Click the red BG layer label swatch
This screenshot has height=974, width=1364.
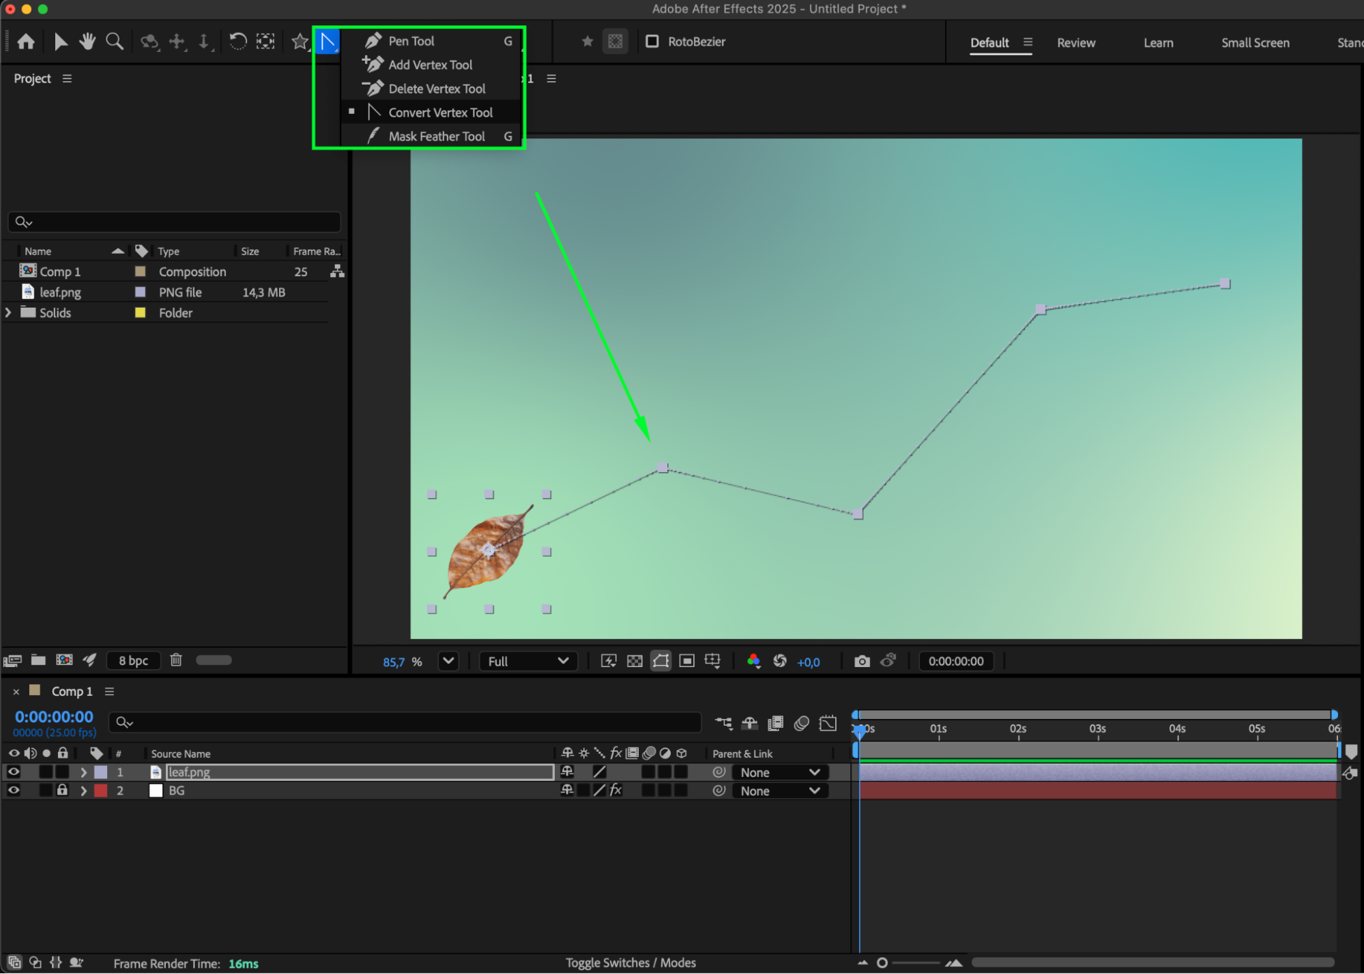click(101, 791)
